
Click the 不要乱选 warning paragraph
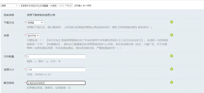coord(97,44)
